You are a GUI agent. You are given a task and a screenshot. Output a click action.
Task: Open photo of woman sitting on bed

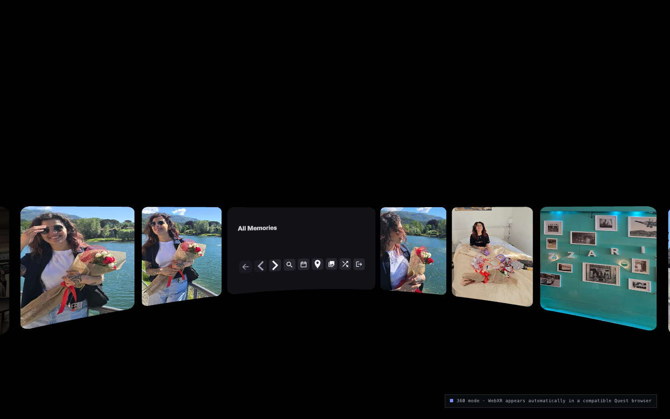coord(492,256)
